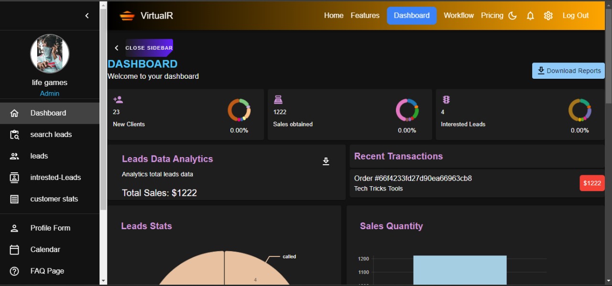Viewport: 612px width, 286px height.
Task: Click the FAQ Page question icon
Action: point(14,271)
